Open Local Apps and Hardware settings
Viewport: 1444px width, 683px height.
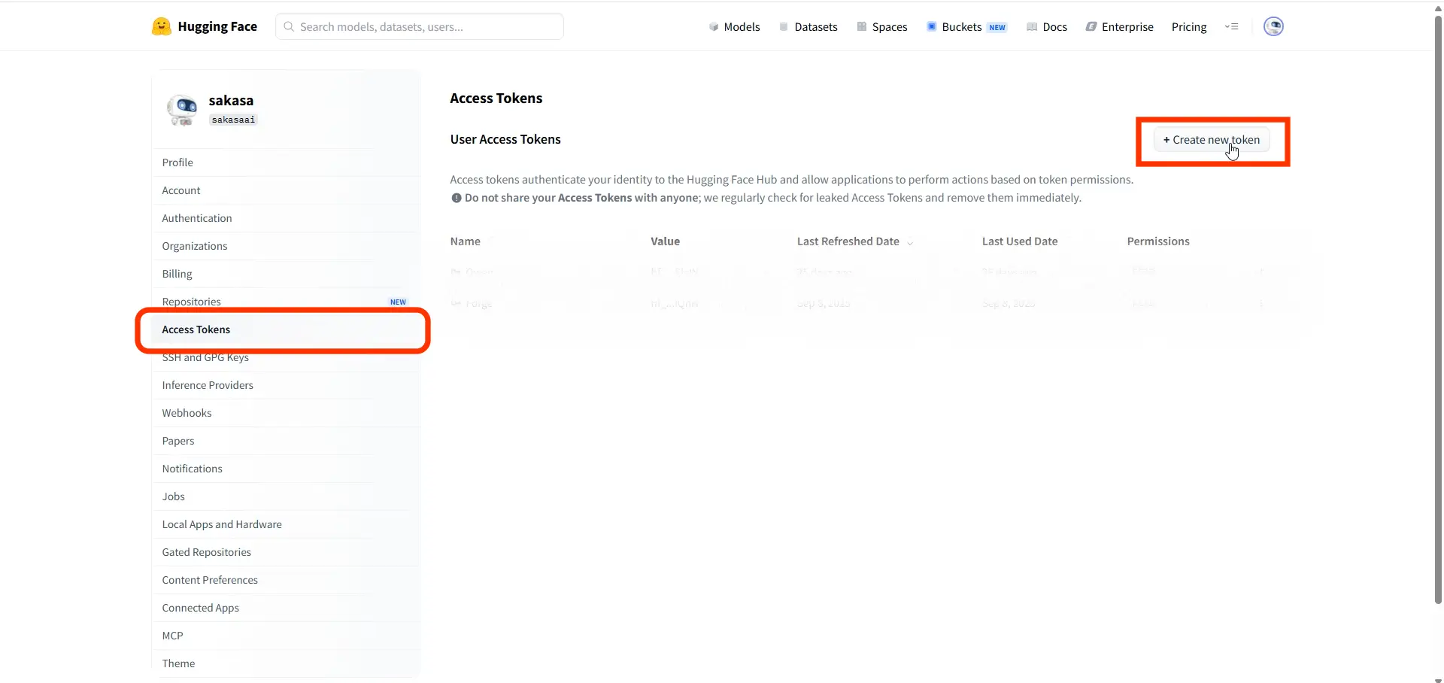[x=286, y=524]
